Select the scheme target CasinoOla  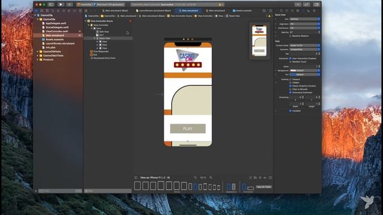tap(84, 4)
